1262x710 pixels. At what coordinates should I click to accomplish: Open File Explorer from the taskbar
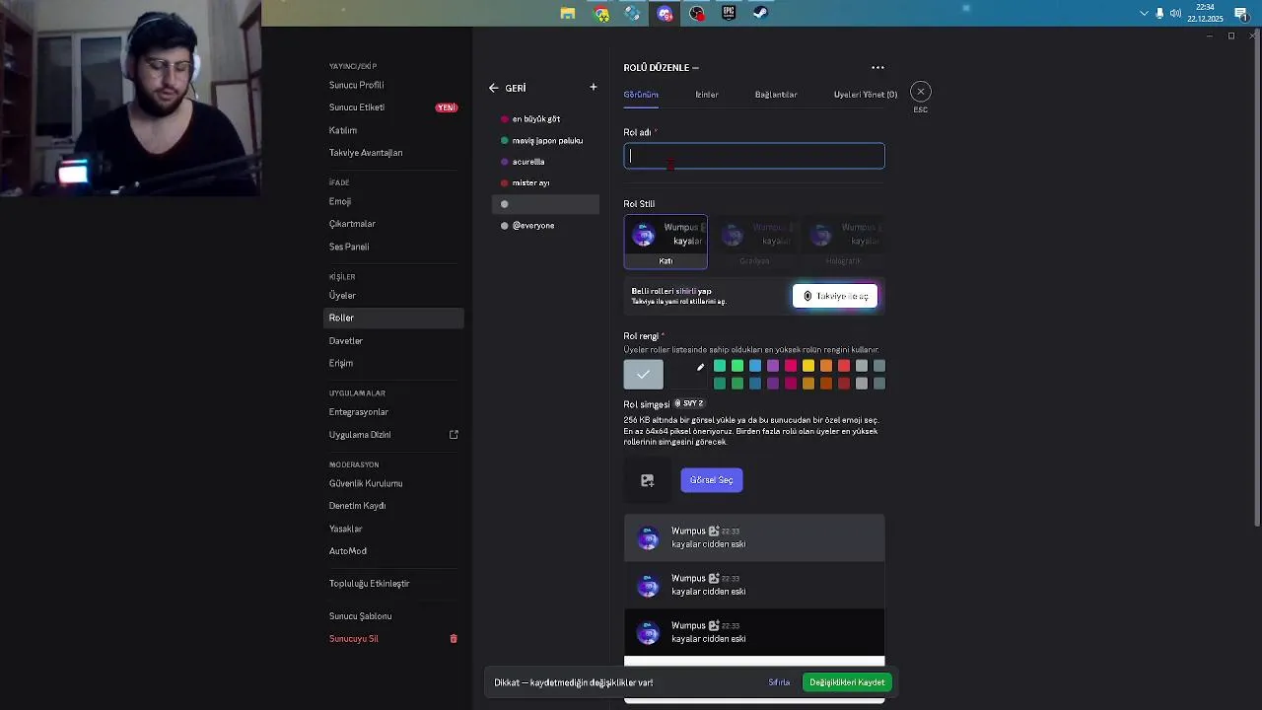568,13
